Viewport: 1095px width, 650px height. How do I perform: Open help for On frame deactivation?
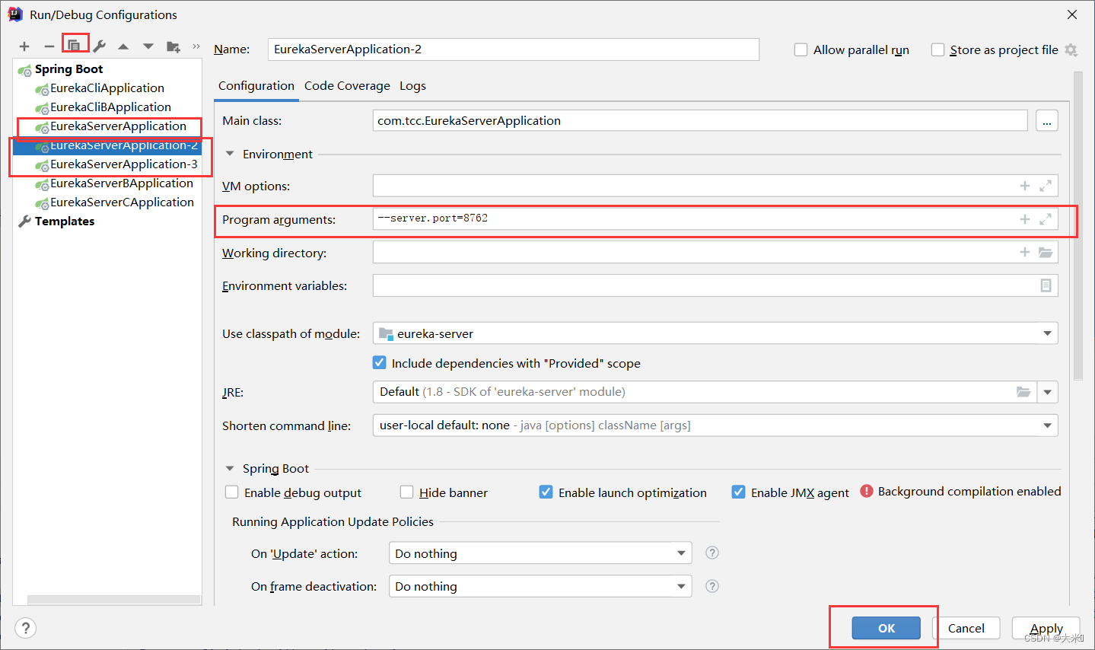(712, 586)
